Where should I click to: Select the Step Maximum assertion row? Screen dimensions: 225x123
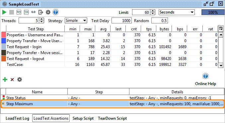(112, 104)
